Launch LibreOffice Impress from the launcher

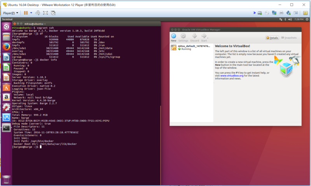tap(6, 77)
